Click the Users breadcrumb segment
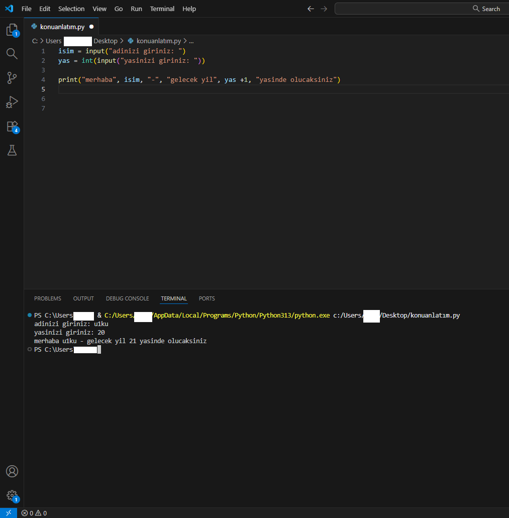This screenshot has width=509, height=518. coord(53,41)
